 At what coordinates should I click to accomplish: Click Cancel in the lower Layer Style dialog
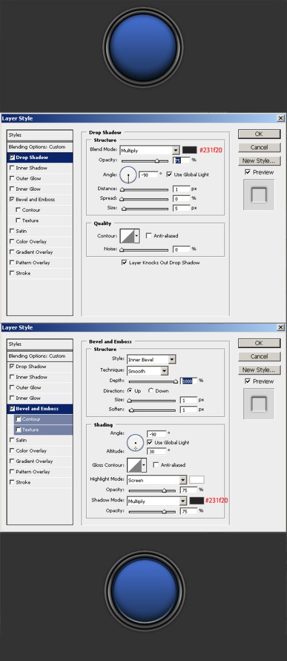(259, 356)
